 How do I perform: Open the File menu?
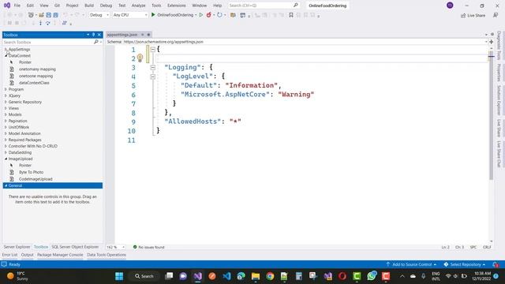pos(17,6)
